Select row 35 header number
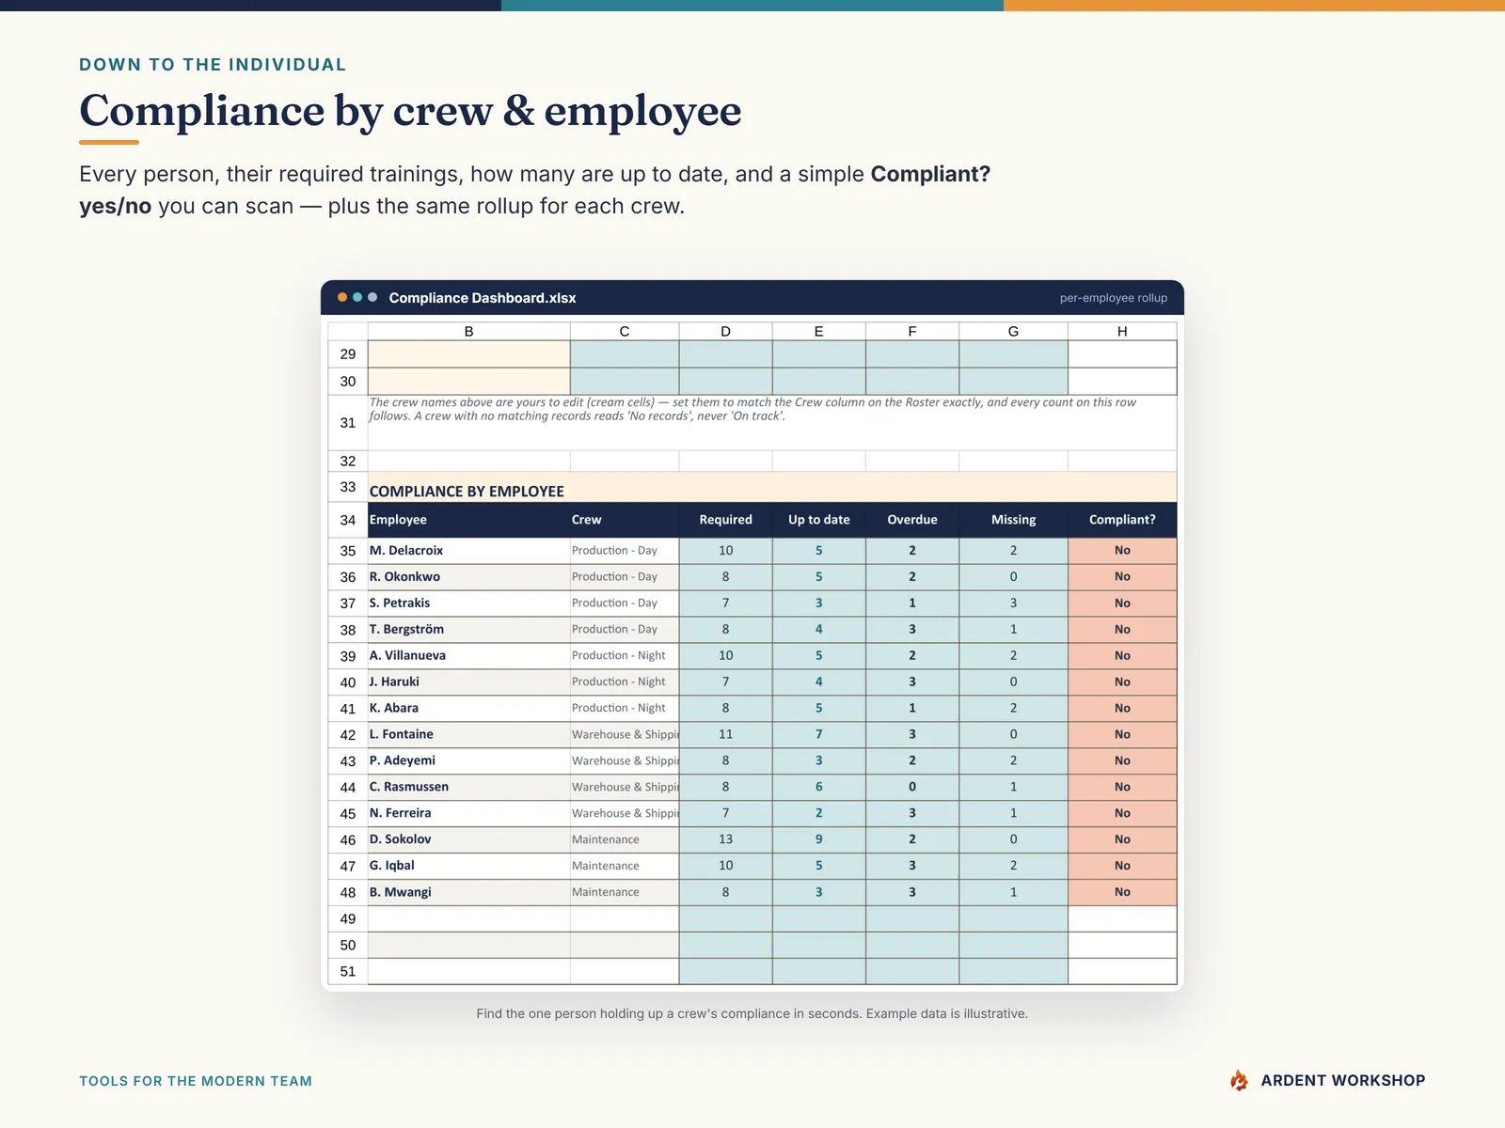The width and height of the screenshot is (1505, 1128). pyautogui.click(x=348, y=551)
